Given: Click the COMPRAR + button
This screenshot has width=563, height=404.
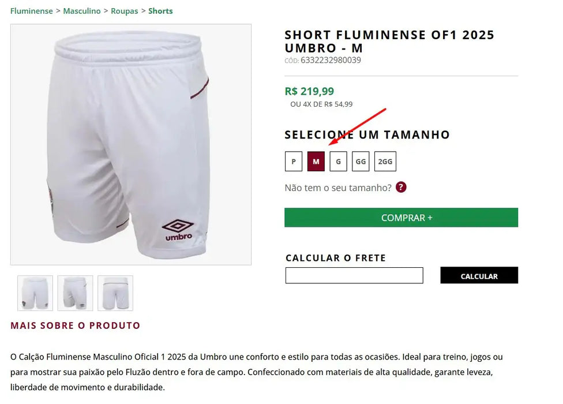Looking at the screenshot, I should (401, 218).
